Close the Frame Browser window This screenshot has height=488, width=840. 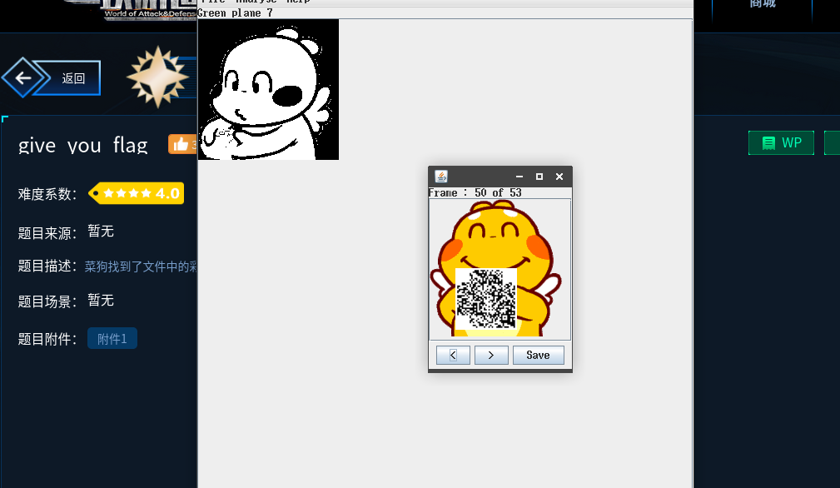pos(559,177)
